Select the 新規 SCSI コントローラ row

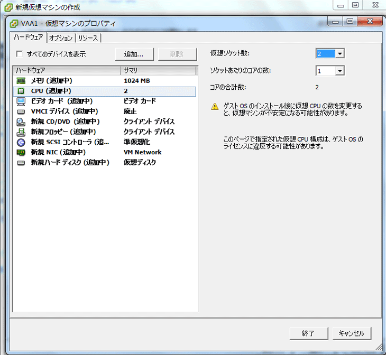[105, 142]
